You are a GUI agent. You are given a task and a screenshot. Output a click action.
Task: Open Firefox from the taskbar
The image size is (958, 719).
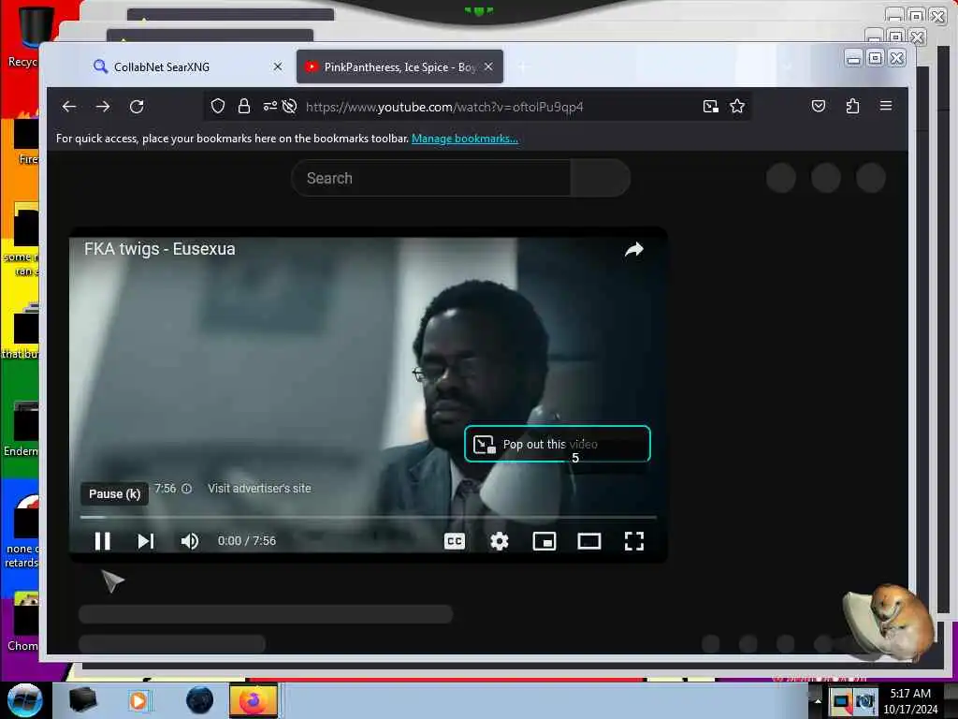click(x=253, y=700)
